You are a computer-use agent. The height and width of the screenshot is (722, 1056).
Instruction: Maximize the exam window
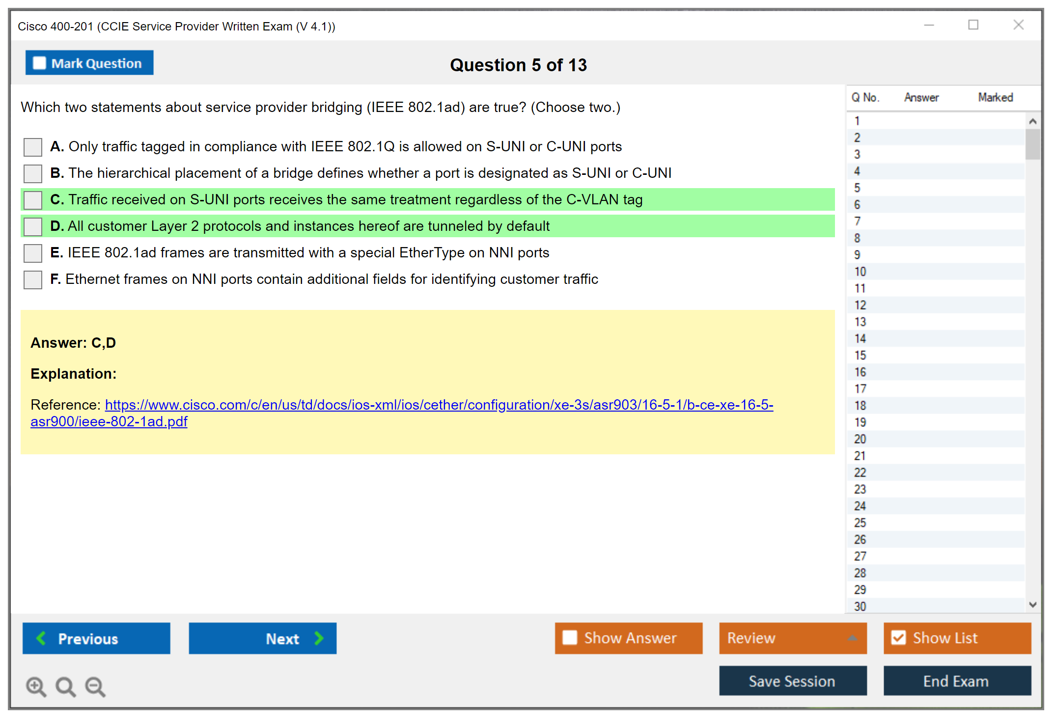pos(973,25)
